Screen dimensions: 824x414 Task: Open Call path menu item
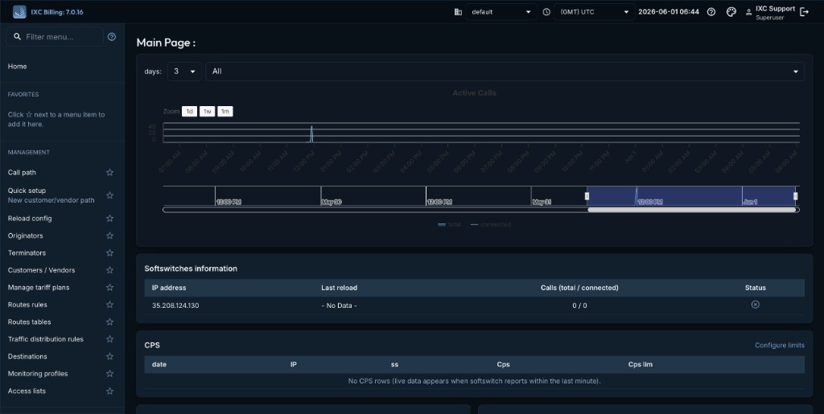pos(22,172)
